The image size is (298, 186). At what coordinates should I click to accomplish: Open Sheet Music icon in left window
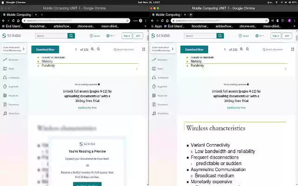pyautogui.click(x=5, y=113)
